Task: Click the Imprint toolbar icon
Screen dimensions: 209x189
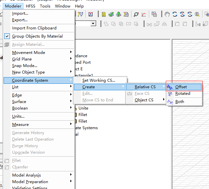Action: (x=136, y=24)
